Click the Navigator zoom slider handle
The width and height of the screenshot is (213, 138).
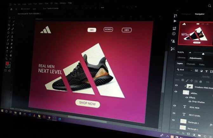203,54
